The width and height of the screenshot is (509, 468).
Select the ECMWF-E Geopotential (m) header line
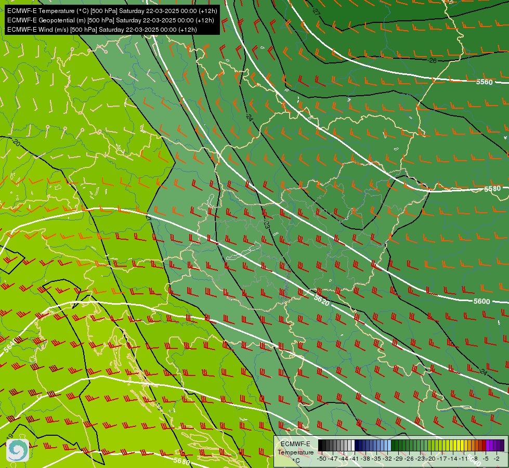pyautogui.click(x=111, y=20)
